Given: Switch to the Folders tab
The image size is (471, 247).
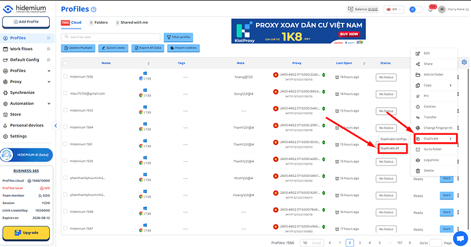Looking at the screenshot, I should [98, 22].
